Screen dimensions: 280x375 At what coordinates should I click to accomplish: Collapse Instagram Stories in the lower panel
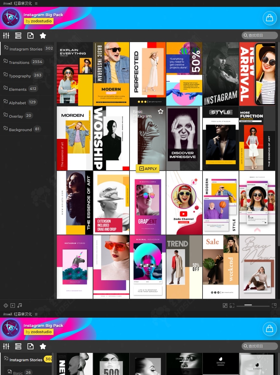pos(26,359)
